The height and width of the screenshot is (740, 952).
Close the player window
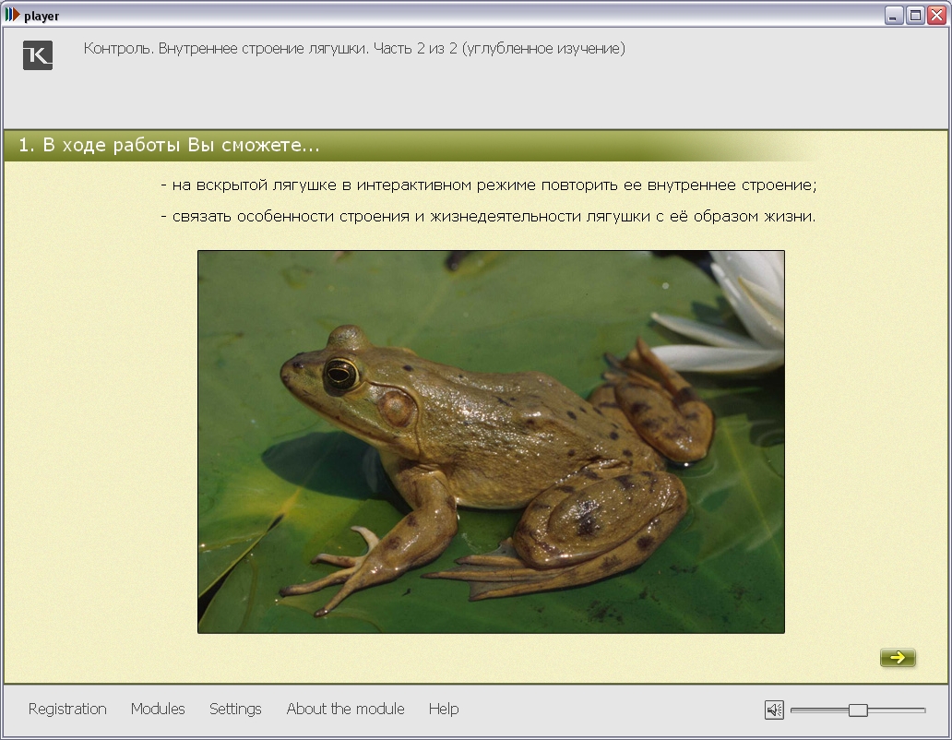[x=936, y=16]
